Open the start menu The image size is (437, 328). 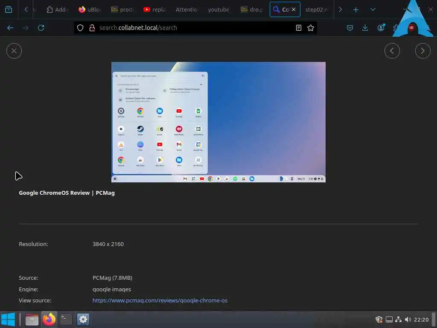pos(9,319)
